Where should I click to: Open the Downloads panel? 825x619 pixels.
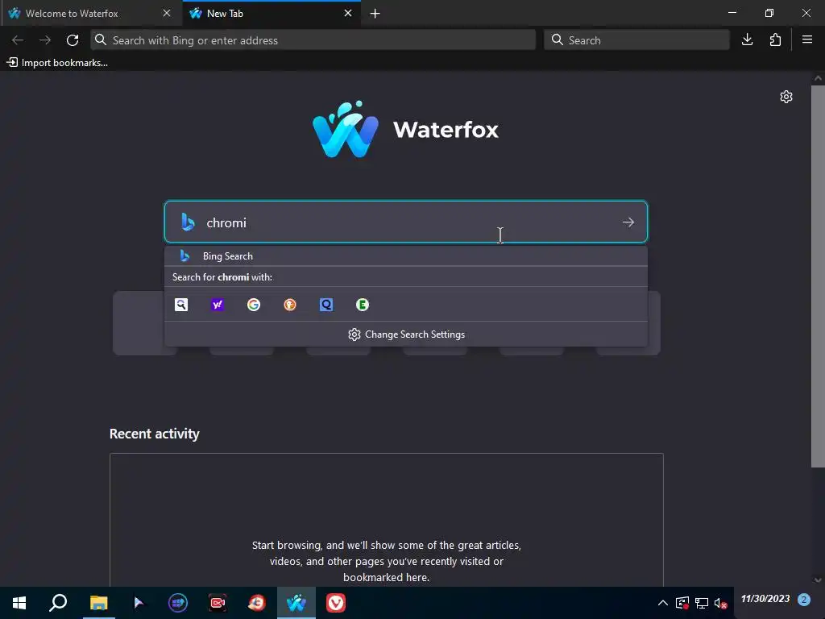tap(747, 40)
